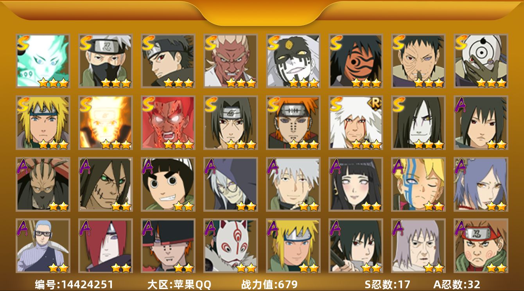Pick the purple-haired woman A-rank portrait
Viewport: 524px width, 291px height.
coord(481,184)
